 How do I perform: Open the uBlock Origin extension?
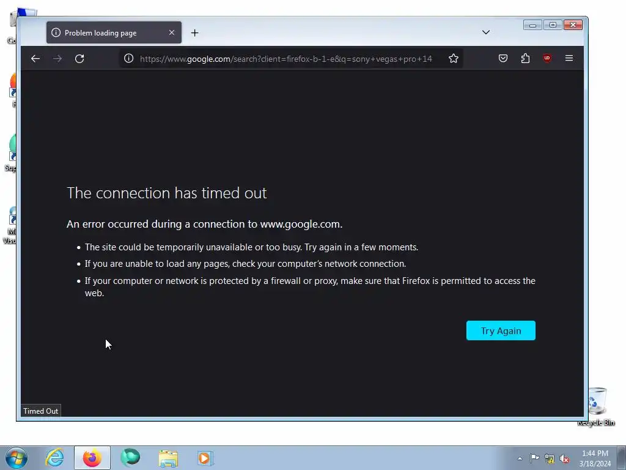point(547,58)
